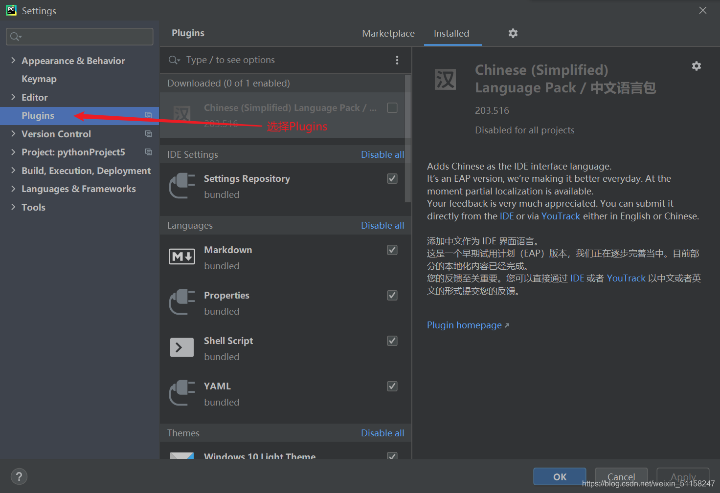This screenshot has height=493, width=720.
Task: Click the version number 203.516 in details
Action: (x=492, y=110)
